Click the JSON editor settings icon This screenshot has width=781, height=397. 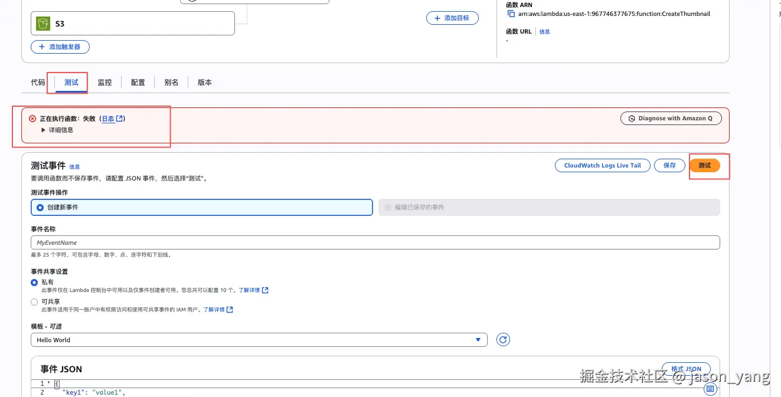pos(710,388)
